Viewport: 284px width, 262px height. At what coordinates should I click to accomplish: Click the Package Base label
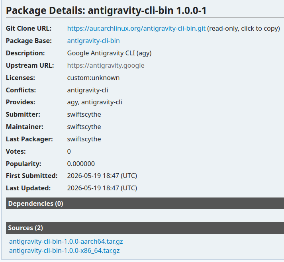tap(29, 41)
